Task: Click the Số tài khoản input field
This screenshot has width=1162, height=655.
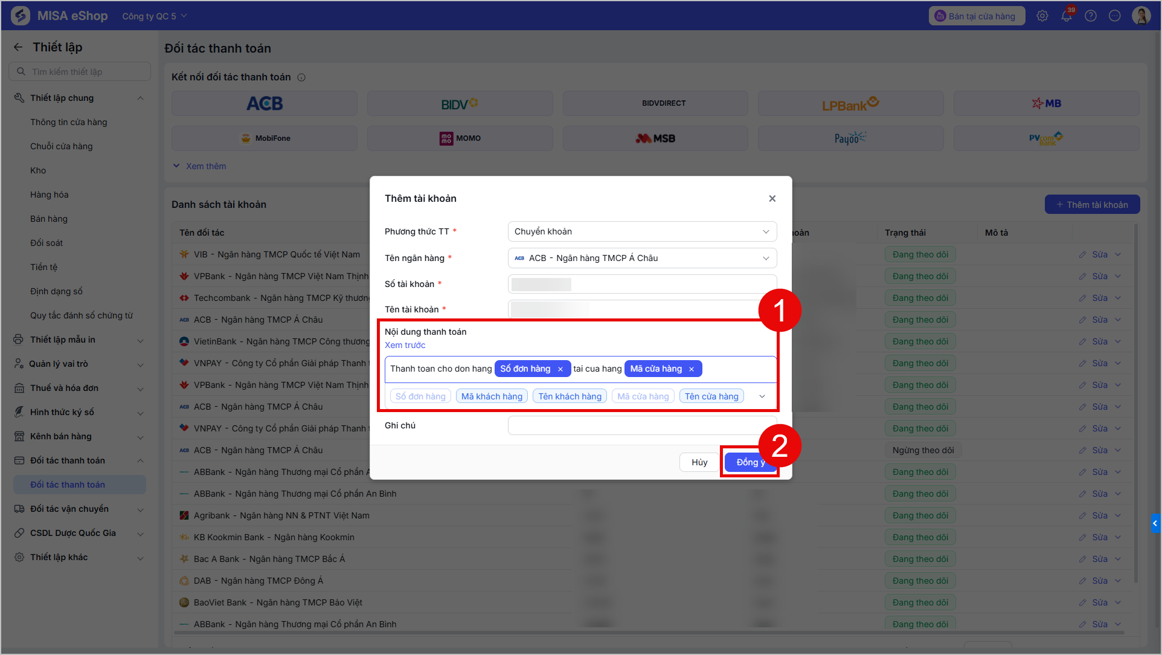Action: pyautogui.click(x=642, y=284)
